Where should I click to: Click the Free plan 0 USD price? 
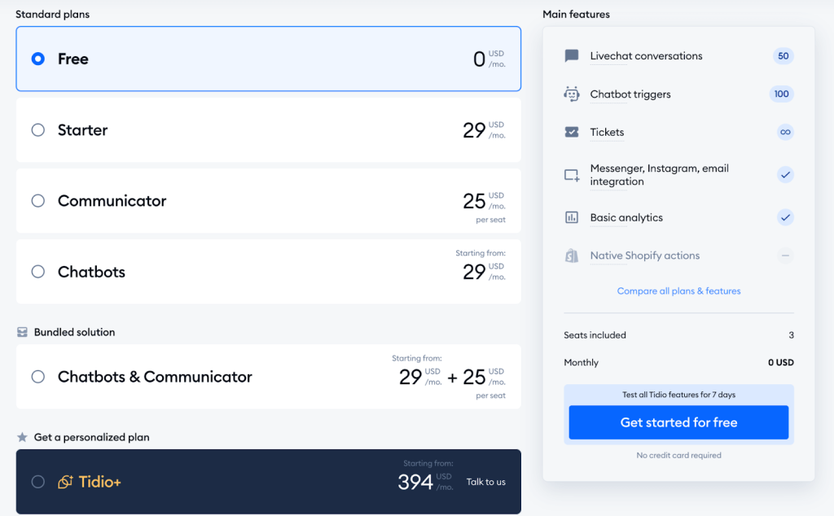(x=489, y=59)
